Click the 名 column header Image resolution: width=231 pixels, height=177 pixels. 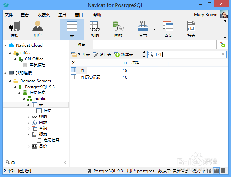tap(90, 63)
